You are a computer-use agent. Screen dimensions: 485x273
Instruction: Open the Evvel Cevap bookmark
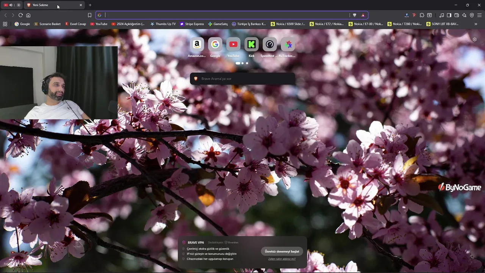(x=75, y=24)
